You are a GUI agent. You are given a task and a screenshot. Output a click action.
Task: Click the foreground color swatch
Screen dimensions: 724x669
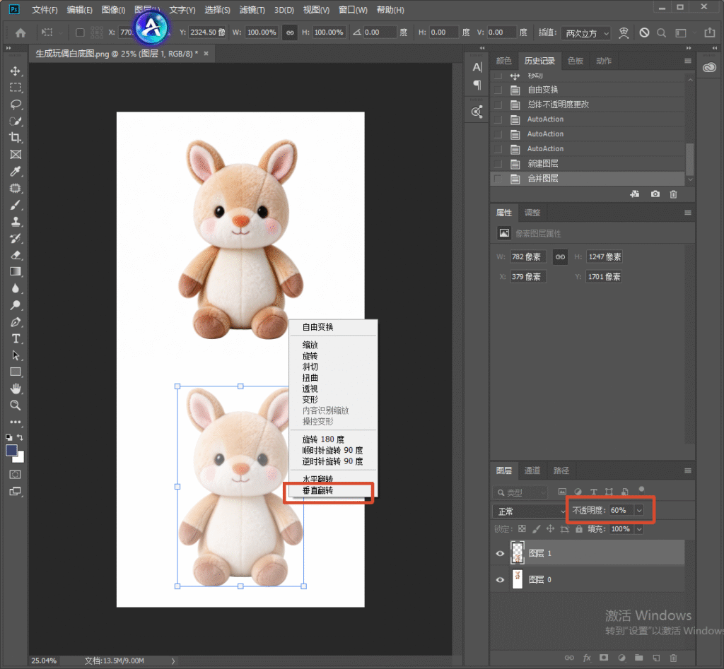coord(11,451)
